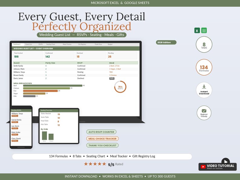Select the Brown Family guest name

[18, 75]
